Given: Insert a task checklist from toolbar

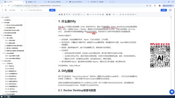Looking at the screenshot, I should pos(79,14).
